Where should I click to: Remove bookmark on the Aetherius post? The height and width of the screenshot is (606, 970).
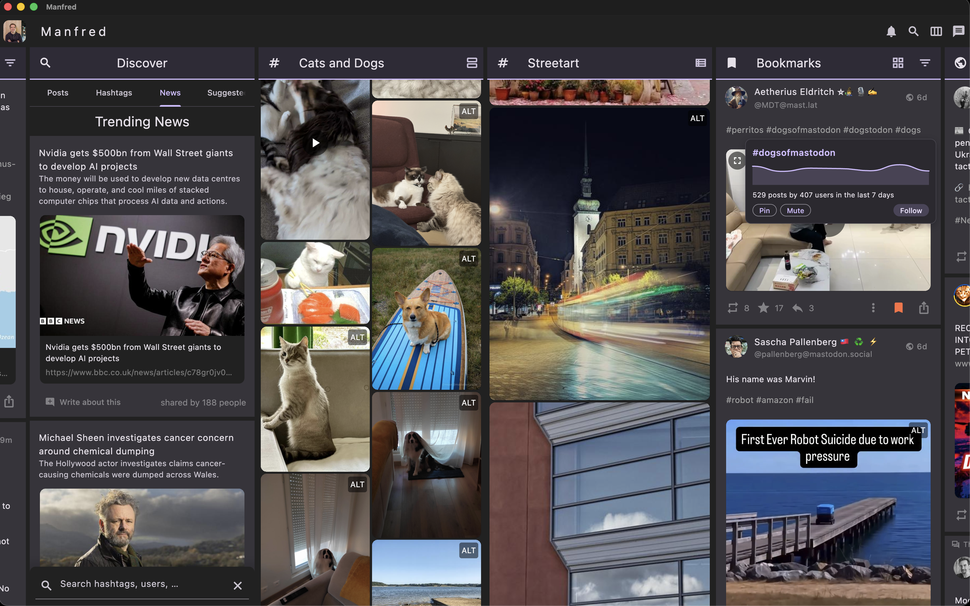[898, 308]
